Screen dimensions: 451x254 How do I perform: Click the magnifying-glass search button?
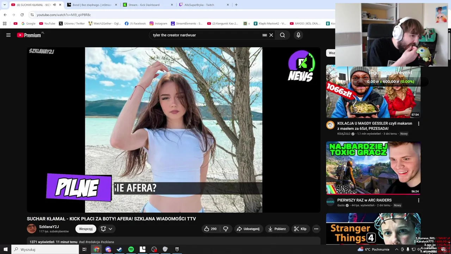(x=283, y=35)
